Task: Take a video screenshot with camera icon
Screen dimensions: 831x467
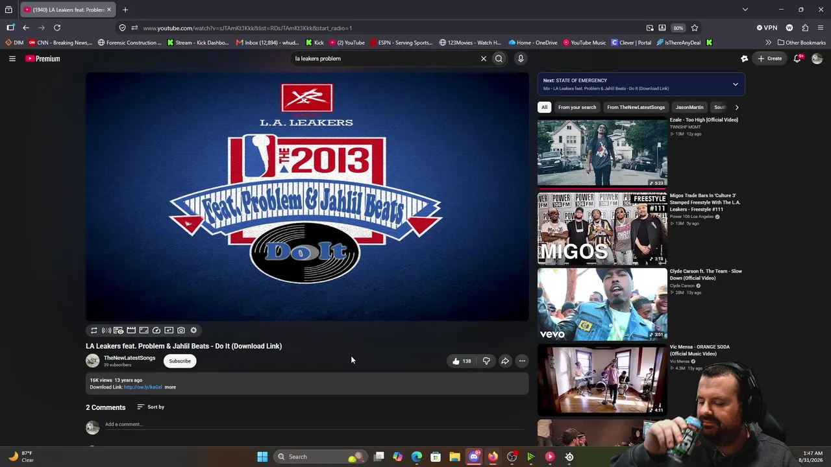Action: click(x=181, y=330)
